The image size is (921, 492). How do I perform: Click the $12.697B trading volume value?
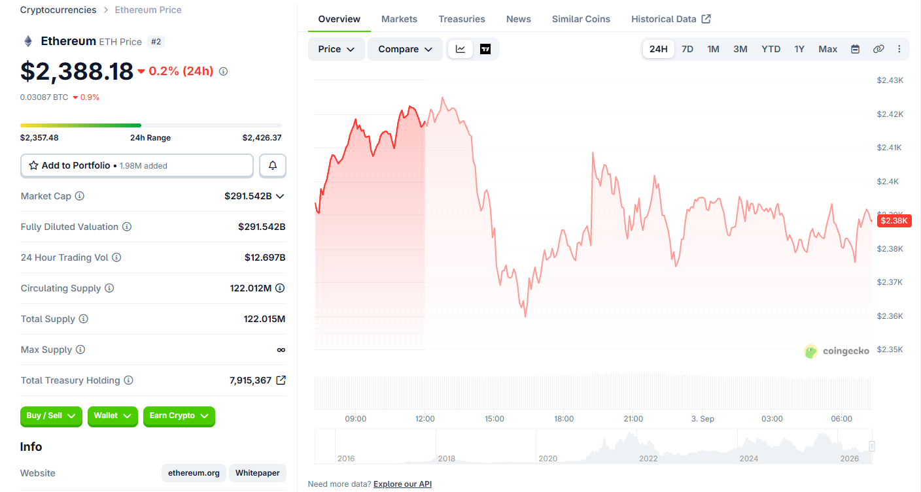coord(265,257)
